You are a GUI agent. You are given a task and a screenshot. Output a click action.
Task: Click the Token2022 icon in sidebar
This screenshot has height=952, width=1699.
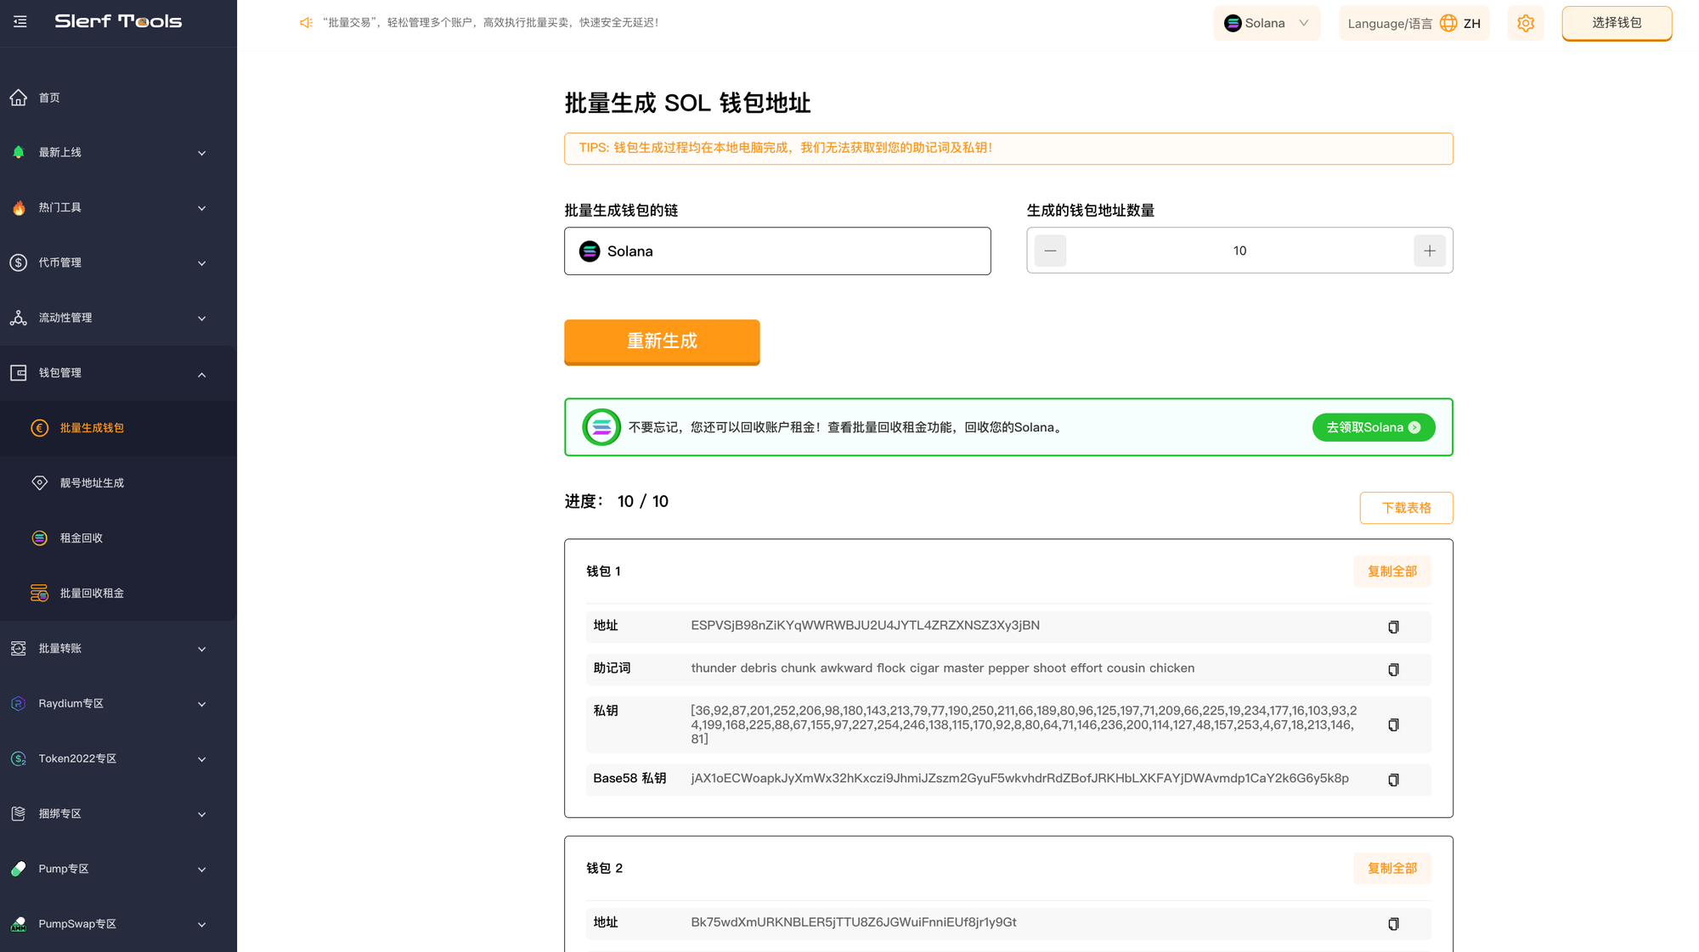(19, 759)
